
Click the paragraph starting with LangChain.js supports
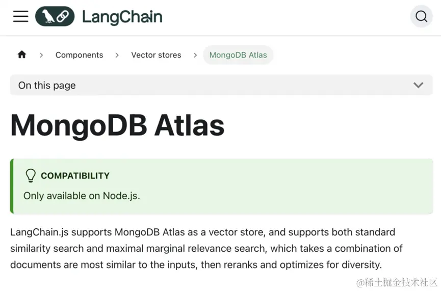click(x=206, y=248)
